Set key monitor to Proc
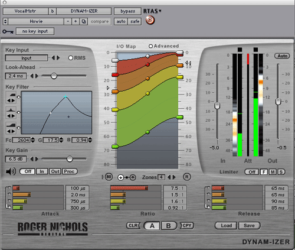This screenshot has height=250, width=295. click(70, 171)
